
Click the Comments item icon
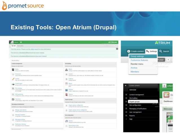click(13, 74)
